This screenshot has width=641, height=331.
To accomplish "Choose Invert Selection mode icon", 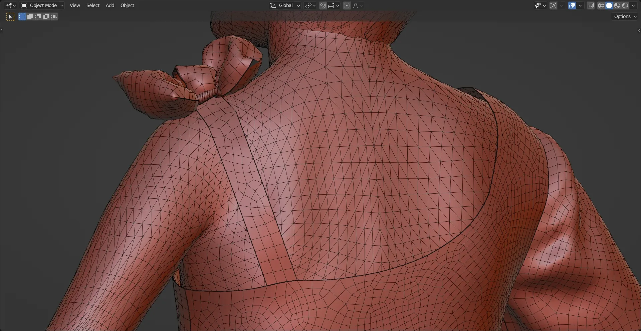I will click(46, 17).
